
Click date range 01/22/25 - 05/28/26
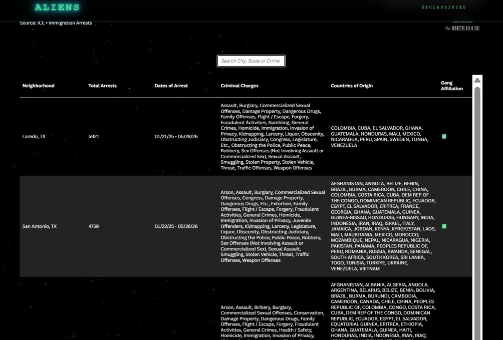click(x=176, y=226)
